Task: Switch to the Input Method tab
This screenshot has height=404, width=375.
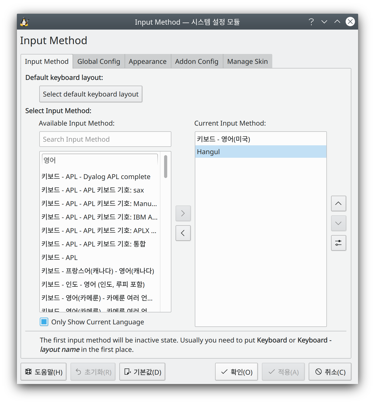Action: (47, 61)
